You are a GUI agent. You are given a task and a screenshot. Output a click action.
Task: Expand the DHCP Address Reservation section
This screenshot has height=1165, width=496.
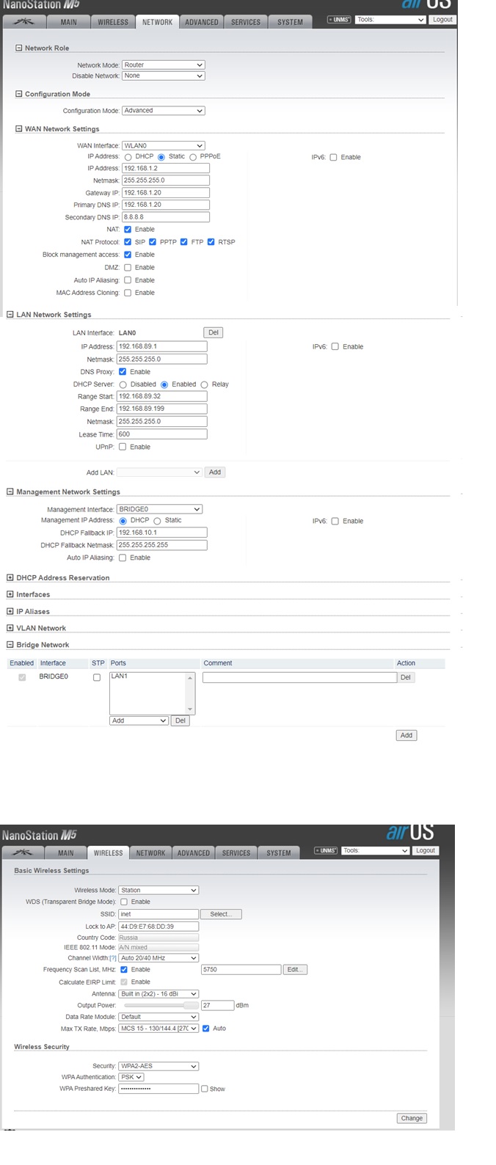(10, 577)
